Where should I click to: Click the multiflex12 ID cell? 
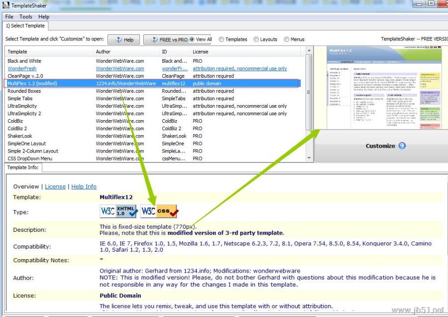click(173, 84)
